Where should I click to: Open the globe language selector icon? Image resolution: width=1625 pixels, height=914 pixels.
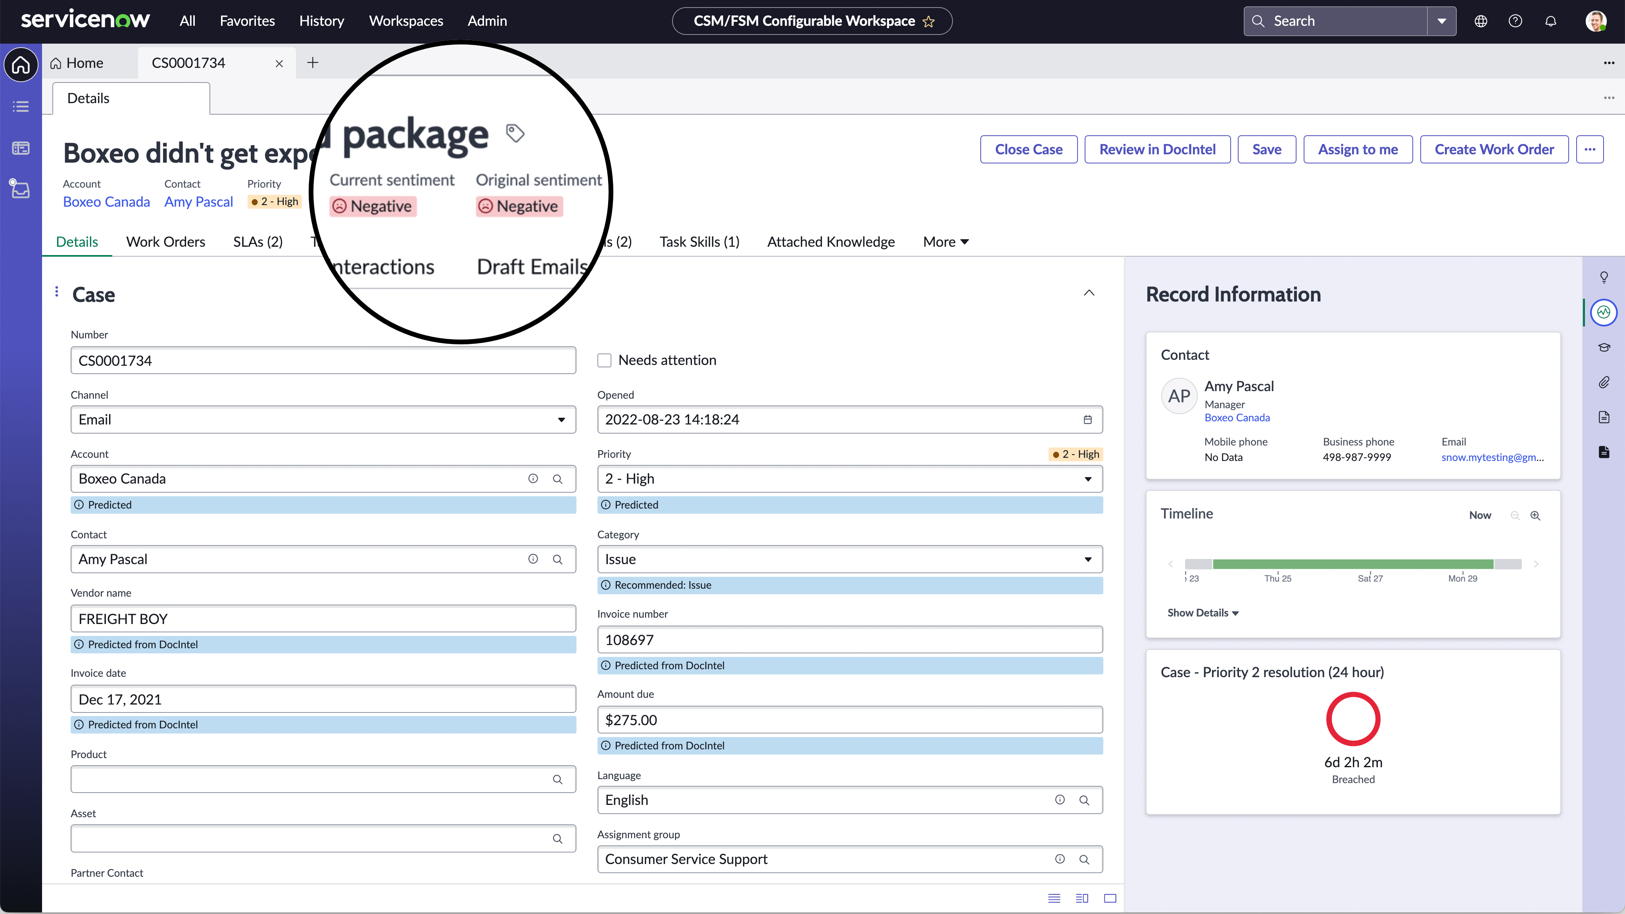[x=1481, y=21]
